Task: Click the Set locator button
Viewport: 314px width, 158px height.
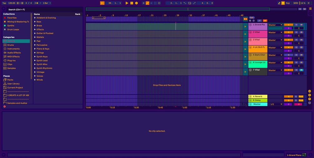Action: (x=252, y=17)
